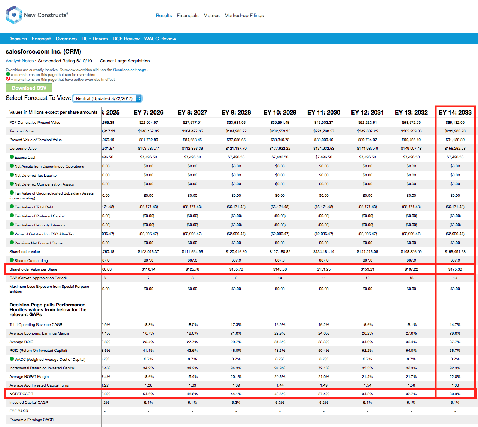Viewport: 478px width, 427px height.
Task: Click the '$156,262.98' corporate value cell
Action: (455, 149)
